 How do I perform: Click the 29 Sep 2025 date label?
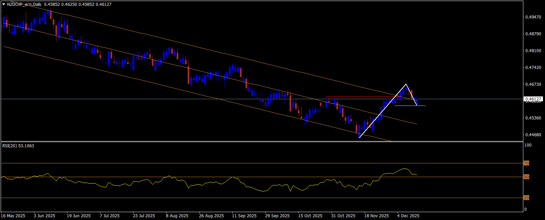click(277, 216)
